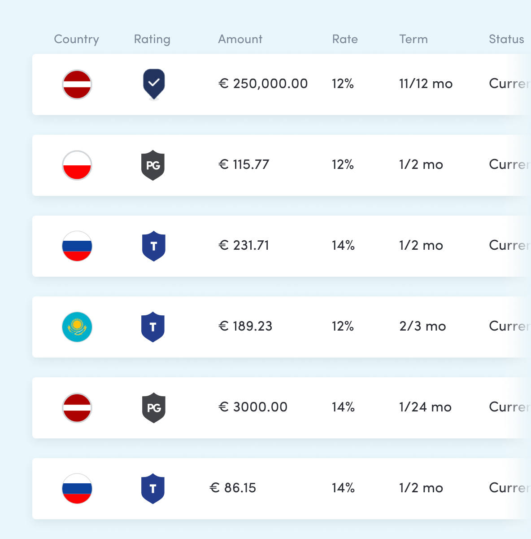Click the checkmark rating badge in the first row
The image size is (531, 539).
coord(153,84)
